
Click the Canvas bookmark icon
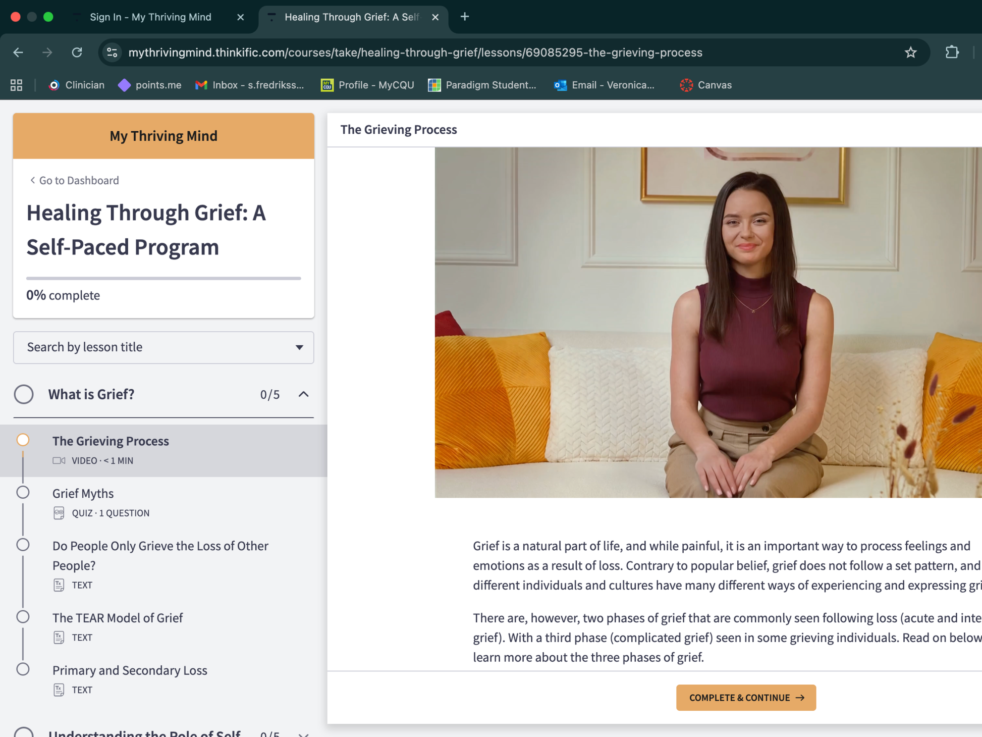click(x=686, y=85)
